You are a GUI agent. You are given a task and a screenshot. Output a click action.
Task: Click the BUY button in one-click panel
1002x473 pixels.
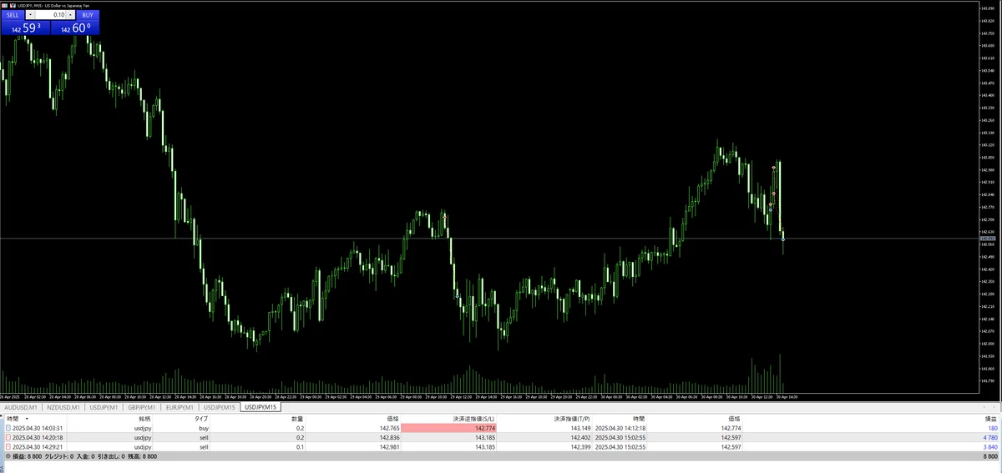pos(88,15)
